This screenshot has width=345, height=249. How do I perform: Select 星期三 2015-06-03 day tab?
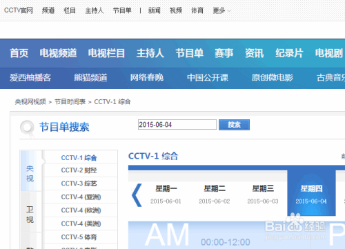pos(263,195)
